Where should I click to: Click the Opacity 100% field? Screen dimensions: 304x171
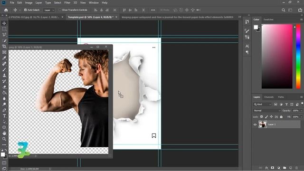click(295, 111)
